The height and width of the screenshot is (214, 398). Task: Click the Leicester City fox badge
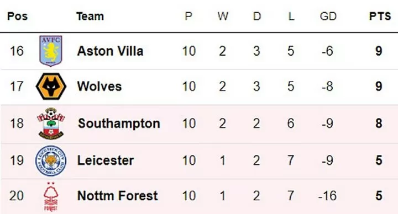[x=51, y=161]
